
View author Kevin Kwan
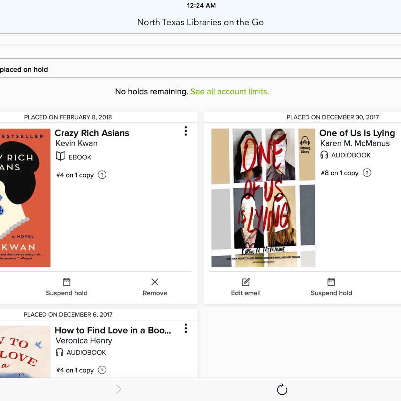click(x=76, y=143)
